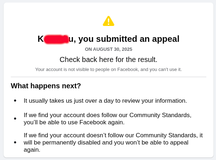Click the account not visible notice text
This screenshot has height=160, width=216.
click(109, 69)
